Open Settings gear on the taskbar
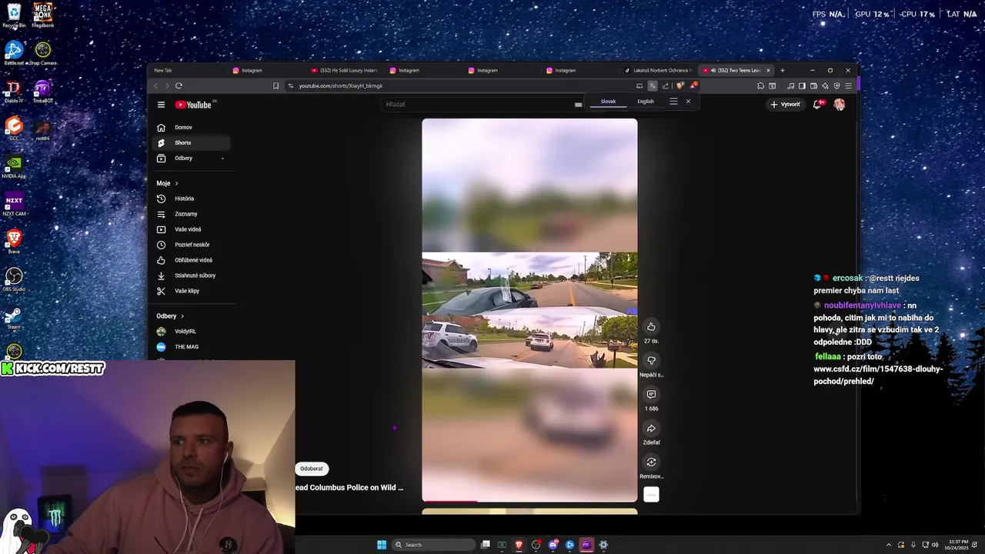 (x=603, y=545)
